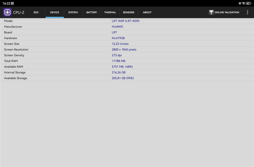Tap the notification icon beside the clock
254x167 pixels.
(x=12, y=3)
